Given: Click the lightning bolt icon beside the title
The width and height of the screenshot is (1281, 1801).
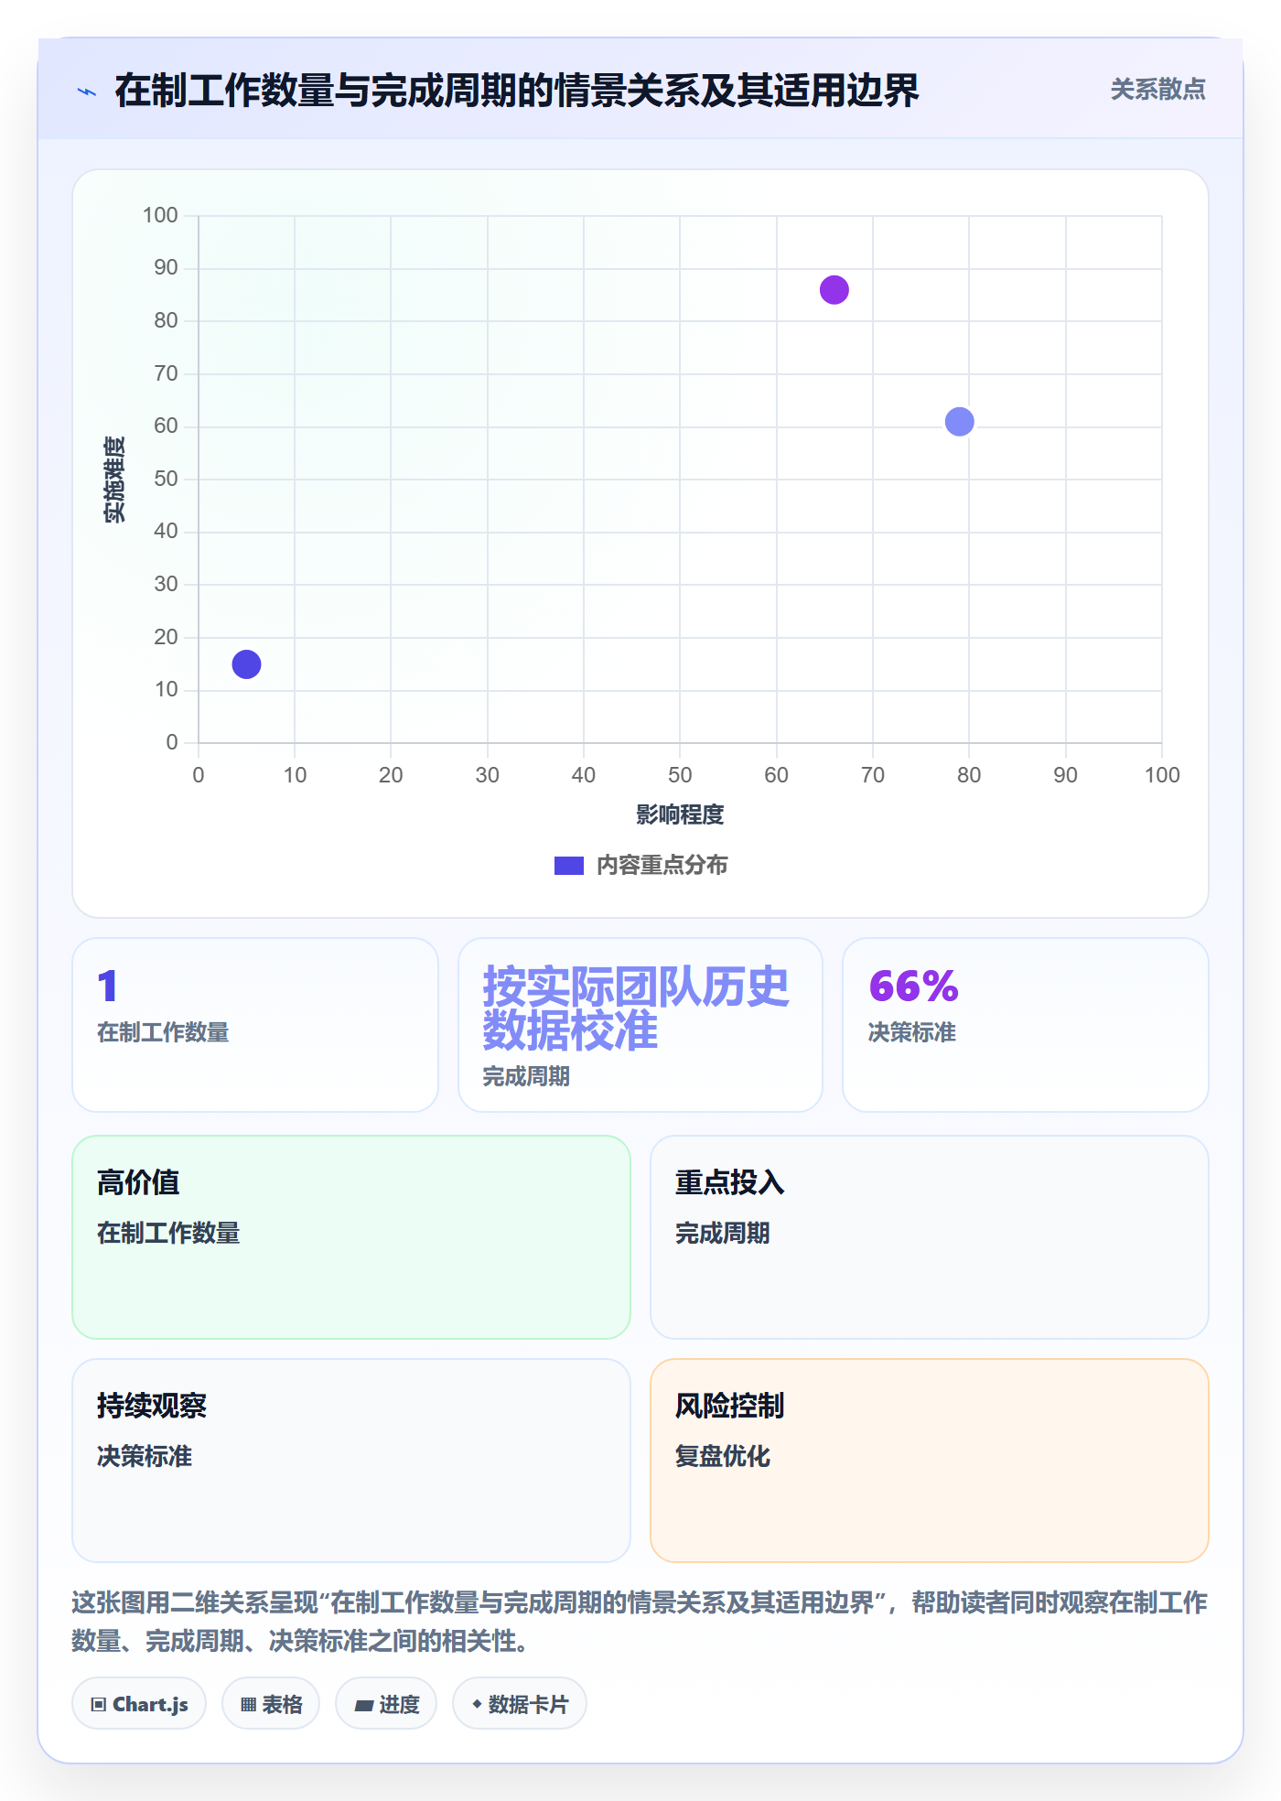Looking at the screenshot, I should [87, 92].
